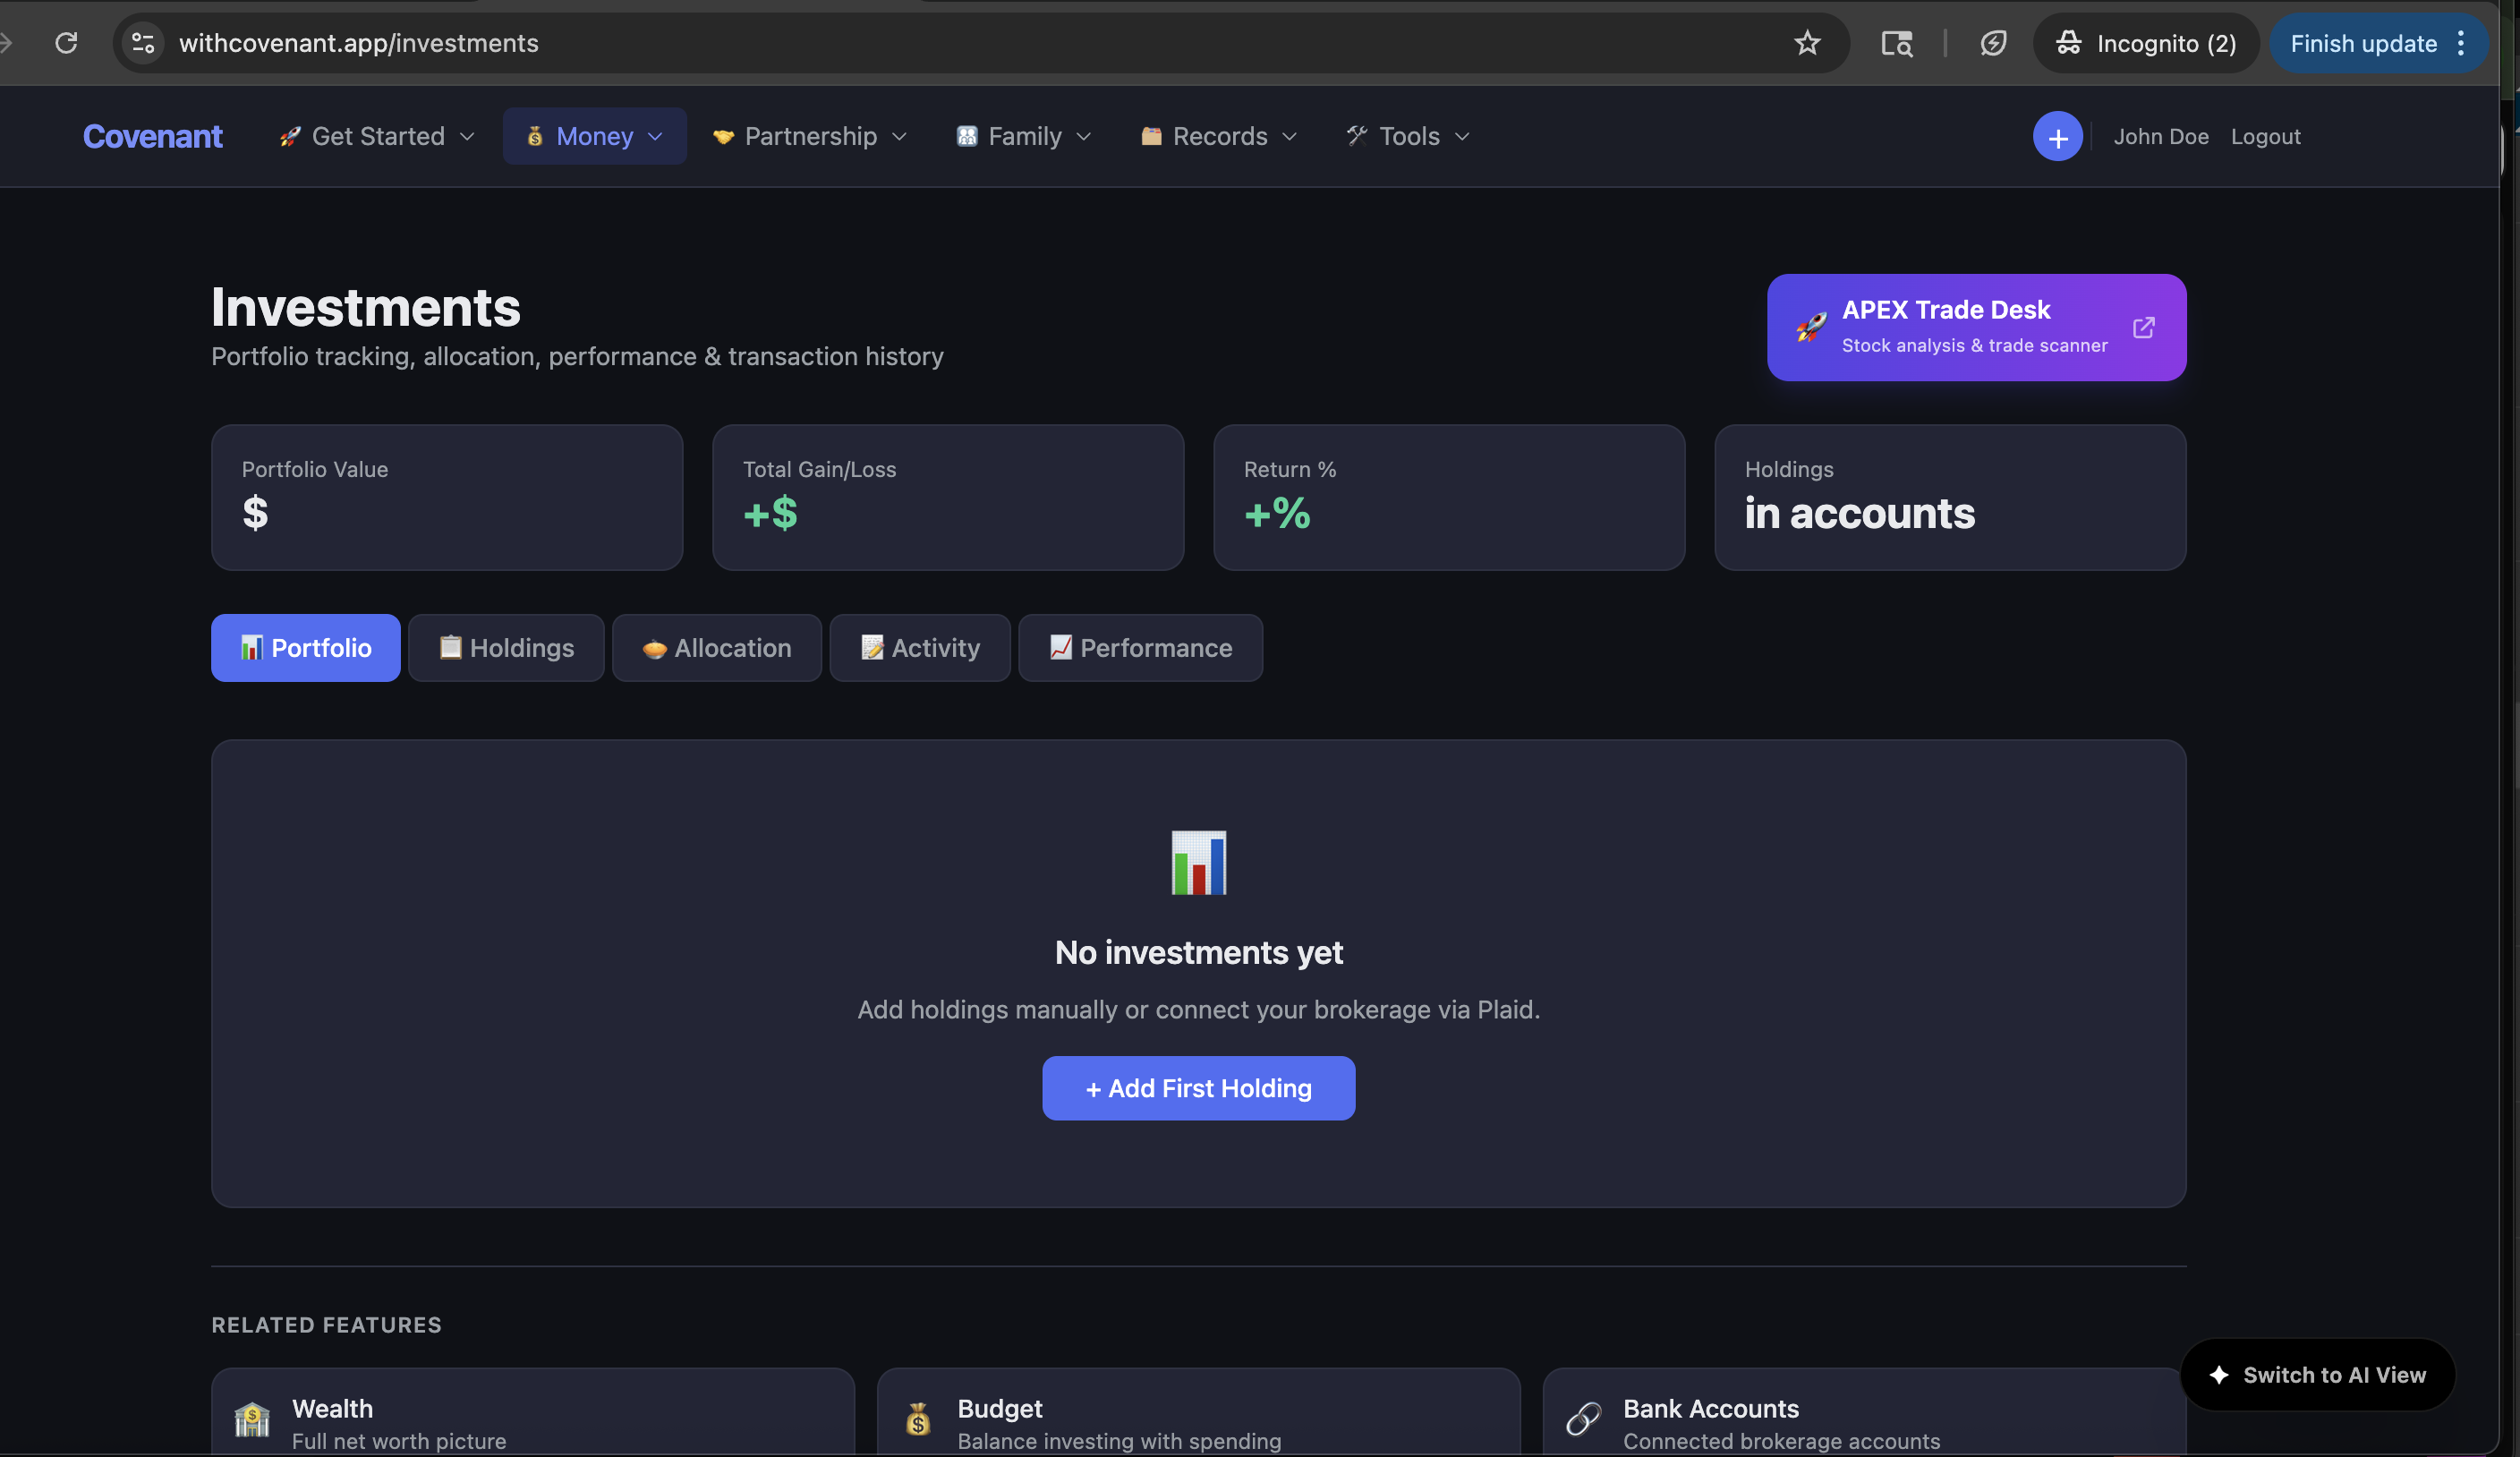Image resolution: width=2520 pixels, height=1457 pixels.
Task: Expand the Money dropdown menu
Action: click(594, 137)
